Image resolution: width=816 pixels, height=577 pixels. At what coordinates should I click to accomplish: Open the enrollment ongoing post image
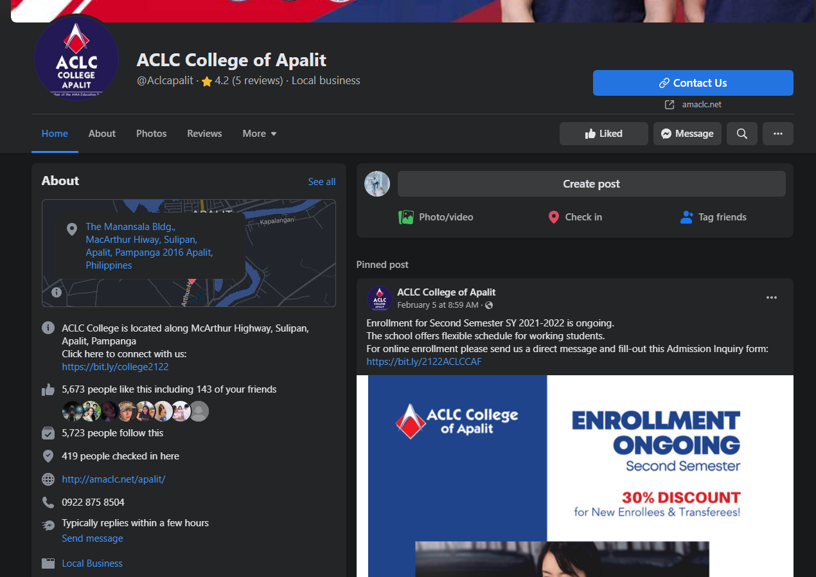click(x=575, y=475)
